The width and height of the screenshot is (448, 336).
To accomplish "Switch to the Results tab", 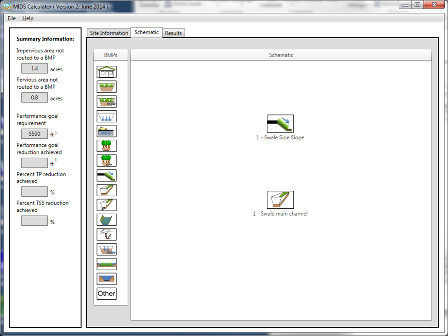I will [173, 33].
